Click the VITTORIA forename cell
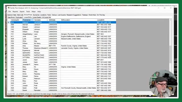This screenshot has height=102, width=182. (28, 58)
